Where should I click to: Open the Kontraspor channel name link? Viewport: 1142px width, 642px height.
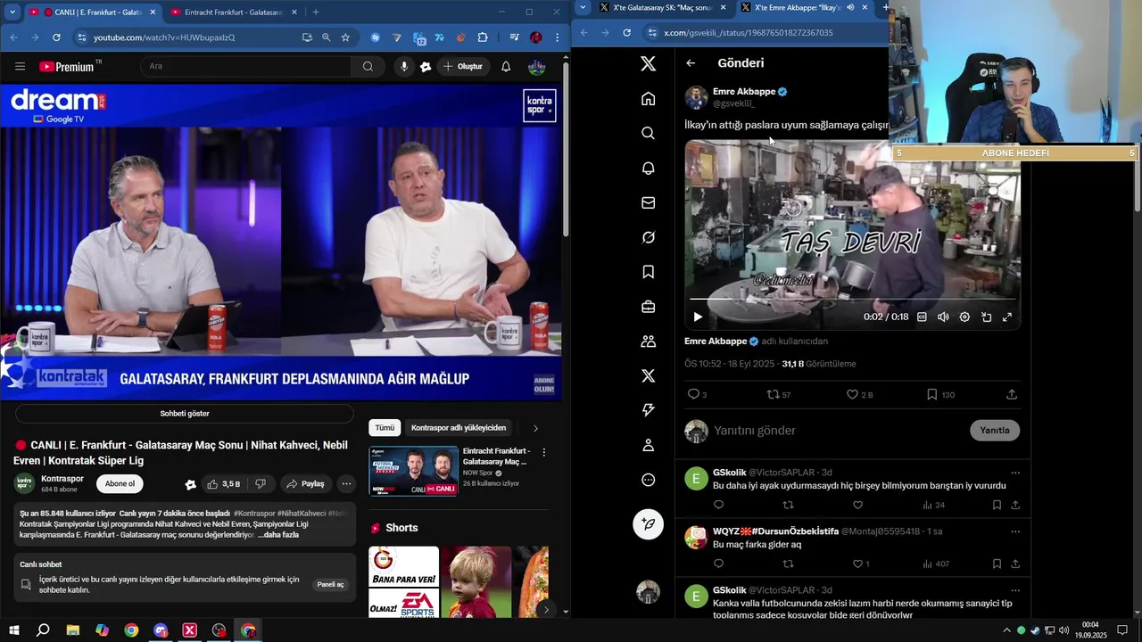(62, 479)
